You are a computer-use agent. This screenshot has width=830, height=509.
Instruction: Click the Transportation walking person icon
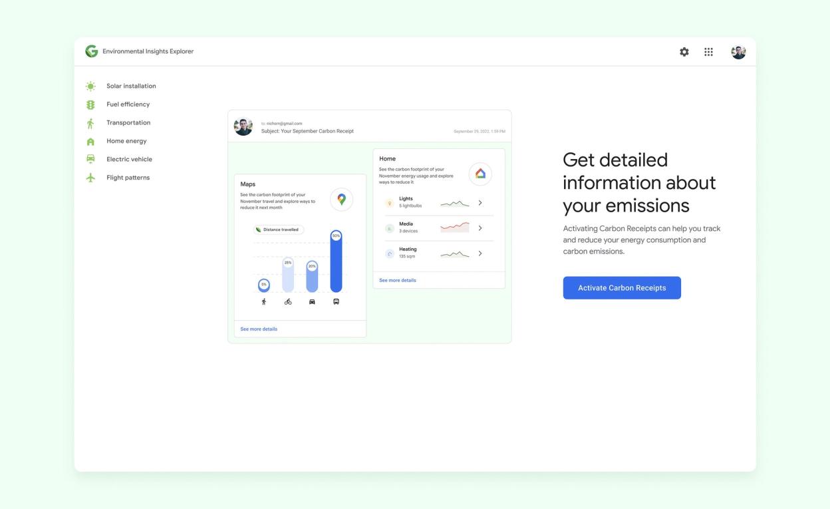pos(90,123)
